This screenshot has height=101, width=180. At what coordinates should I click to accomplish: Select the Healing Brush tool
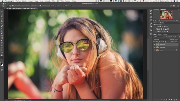(2, 26)
